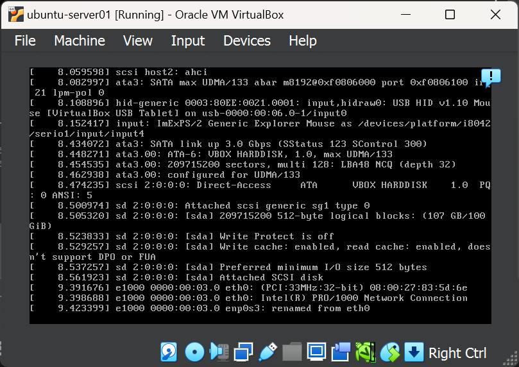Click the optical disk status icon

pos(194,352)
